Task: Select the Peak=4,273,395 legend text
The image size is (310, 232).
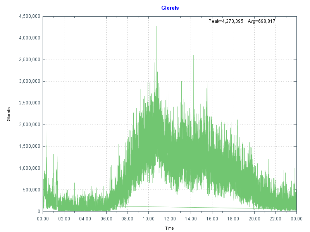Action: pos(226,21)
